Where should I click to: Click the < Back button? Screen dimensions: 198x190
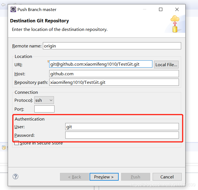coord(74,177)
